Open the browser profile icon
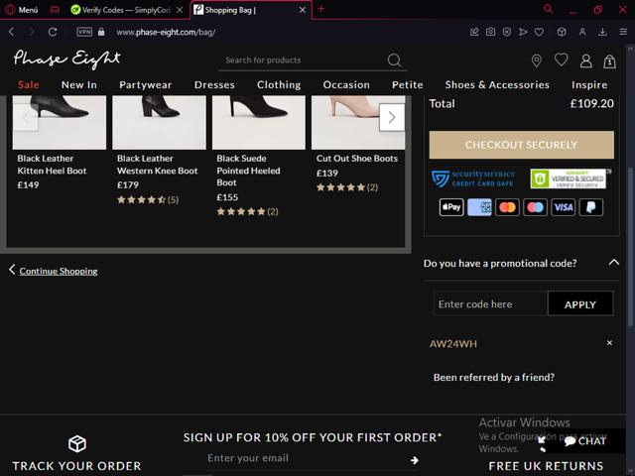 pos(582,32)
